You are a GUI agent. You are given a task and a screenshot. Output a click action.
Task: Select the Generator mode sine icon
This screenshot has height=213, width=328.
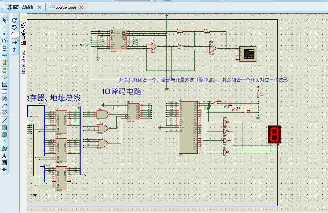4,99
